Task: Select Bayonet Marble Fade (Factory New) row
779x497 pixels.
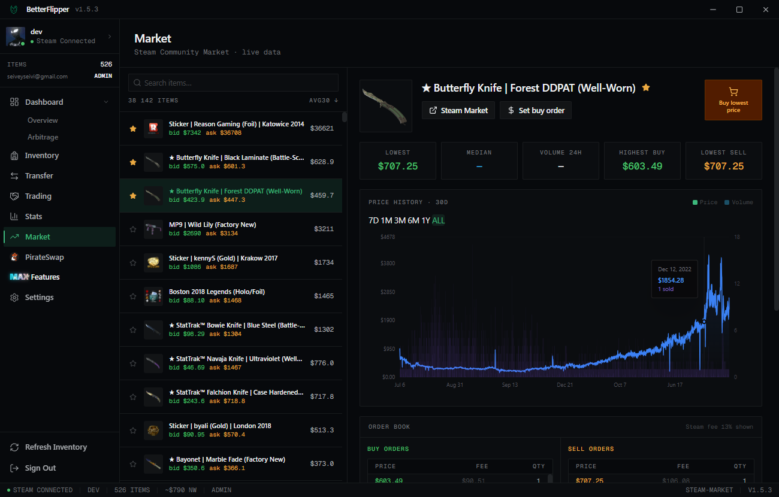Action: click(x=231, y=464)
